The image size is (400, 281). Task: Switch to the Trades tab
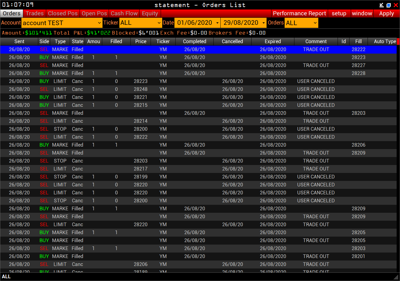tap(35, 13)
